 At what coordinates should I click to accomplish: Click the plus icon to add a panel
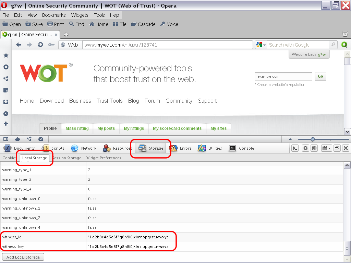coord(6,124)
